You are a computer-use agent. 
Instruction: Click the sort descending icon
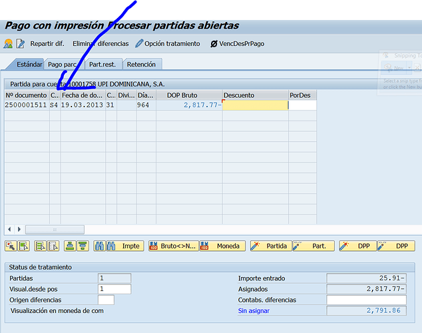[83, 246]
